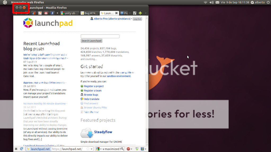Viewport: 271px width, 152px height.
Task: Open new tab with green plus
Action: tap(140, 13)
